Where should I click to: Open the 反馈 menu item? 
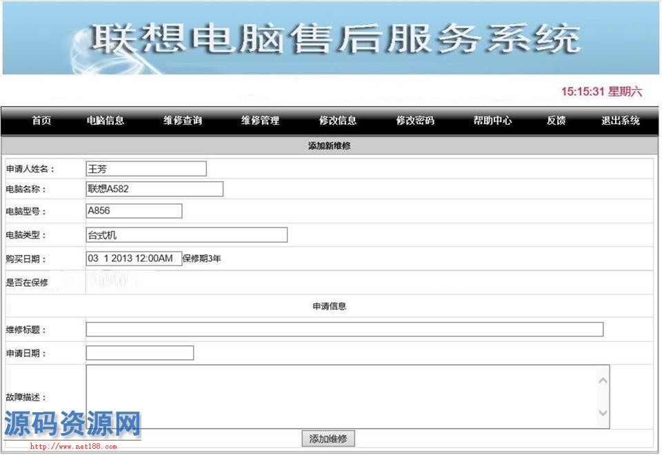coord(556,121)
